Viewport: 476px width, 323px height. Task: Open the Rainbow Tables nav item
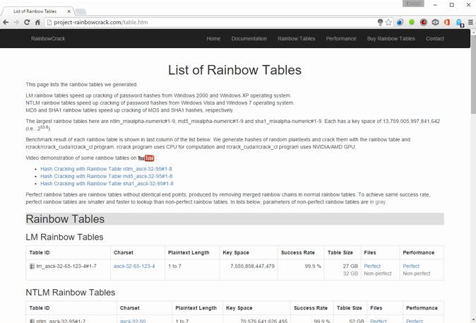[297, 39]
